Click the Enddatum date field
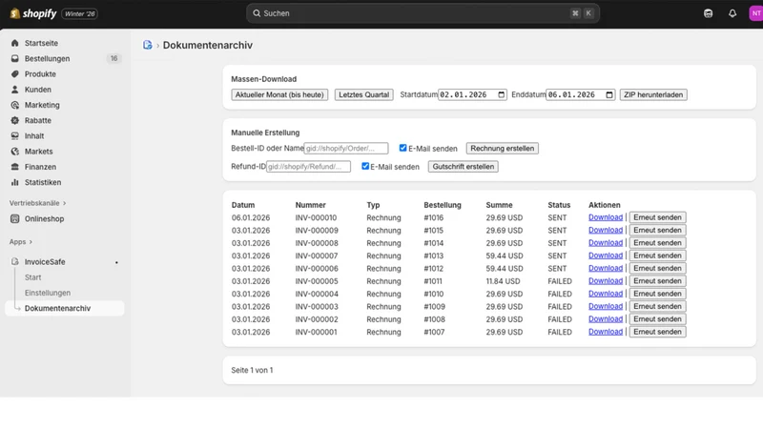 point(581,94)
